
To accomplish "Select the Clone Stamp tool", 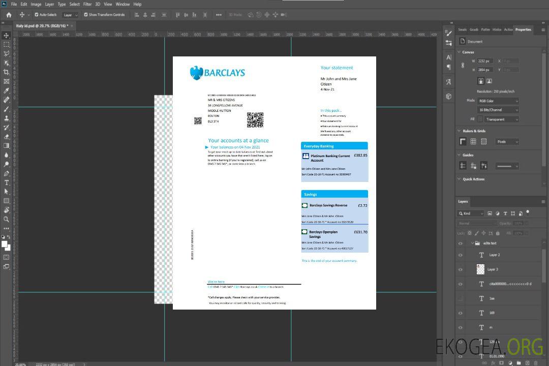I will pos(6,118).
